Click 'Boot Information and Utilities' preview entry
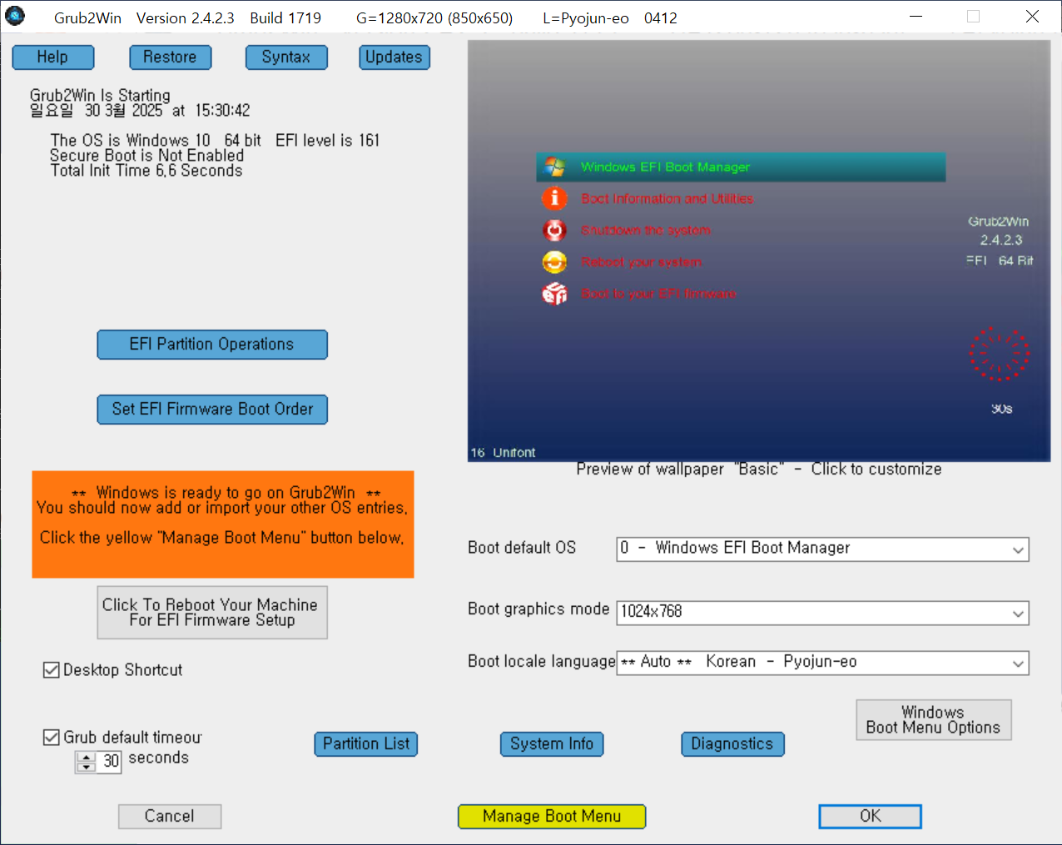Viewport: 1062px width, 845px height. coord(667,199)
